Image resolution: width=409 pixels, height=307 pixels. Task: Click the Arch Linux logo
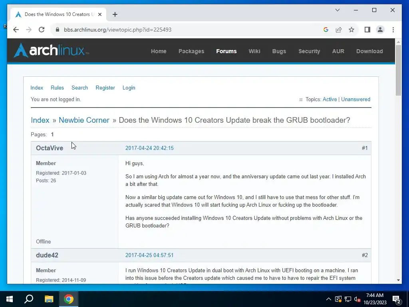[52, 50]
